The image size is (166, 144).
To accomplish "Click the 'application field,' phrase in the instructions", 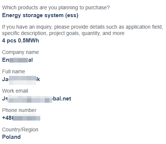I will click(144, 27).
